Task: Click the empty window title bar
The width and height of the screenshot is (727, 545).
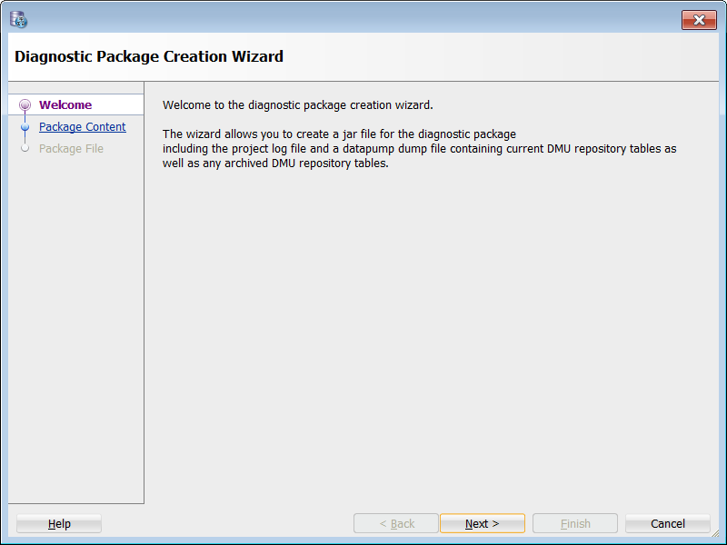Action: tap(363, 18)
